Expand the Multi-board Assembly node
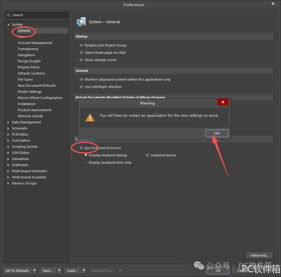281x277 pixels. pyautogui.click(x=8, y=177)
